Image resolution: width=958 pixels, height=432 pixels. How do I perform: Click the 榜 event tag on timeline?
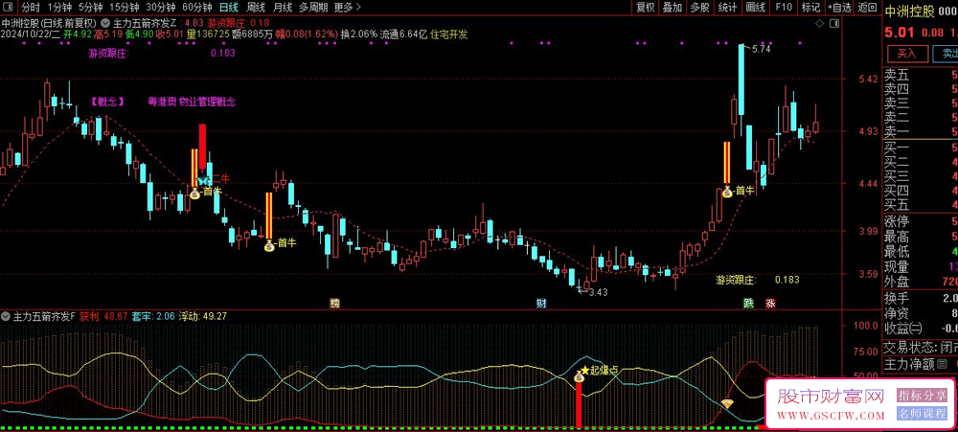coord(334,303)
